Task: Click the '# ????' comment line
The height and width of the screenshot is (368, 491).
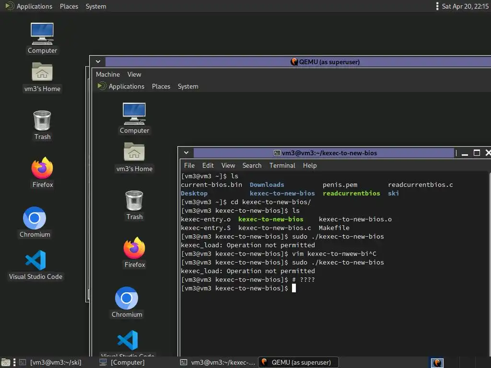Action: click(x=304, y=280)
